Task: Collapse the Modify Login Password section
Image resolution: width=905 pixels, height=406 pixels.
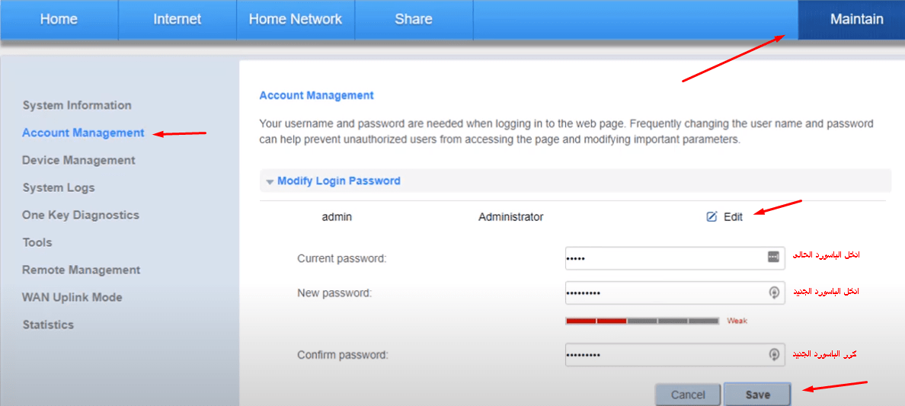Action: pos(270,181)
